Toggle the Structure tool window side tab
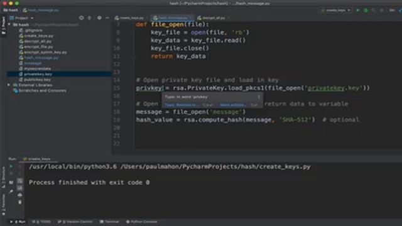 click(x=3, y=177)
